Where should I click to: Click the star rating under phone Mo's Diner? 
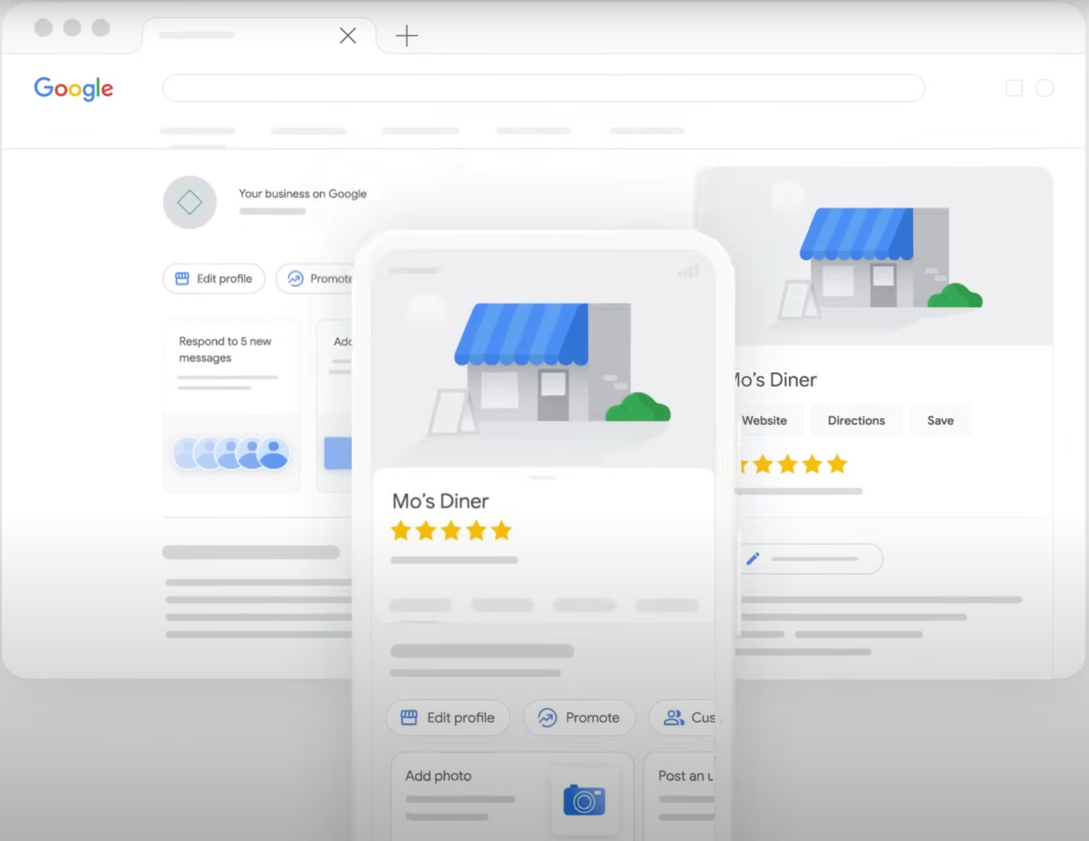click(x=451, y=531)
